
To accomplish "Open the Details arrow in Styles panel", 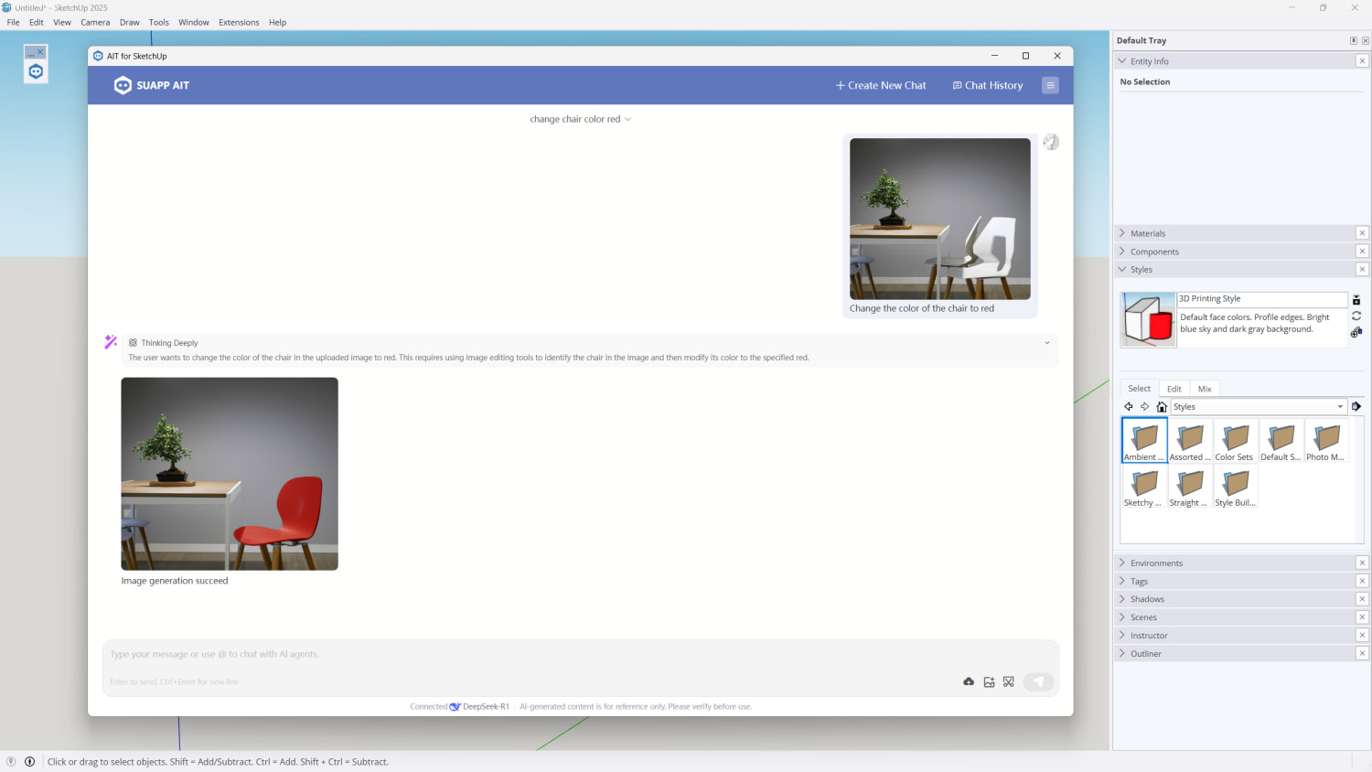I will [1356, 407].
